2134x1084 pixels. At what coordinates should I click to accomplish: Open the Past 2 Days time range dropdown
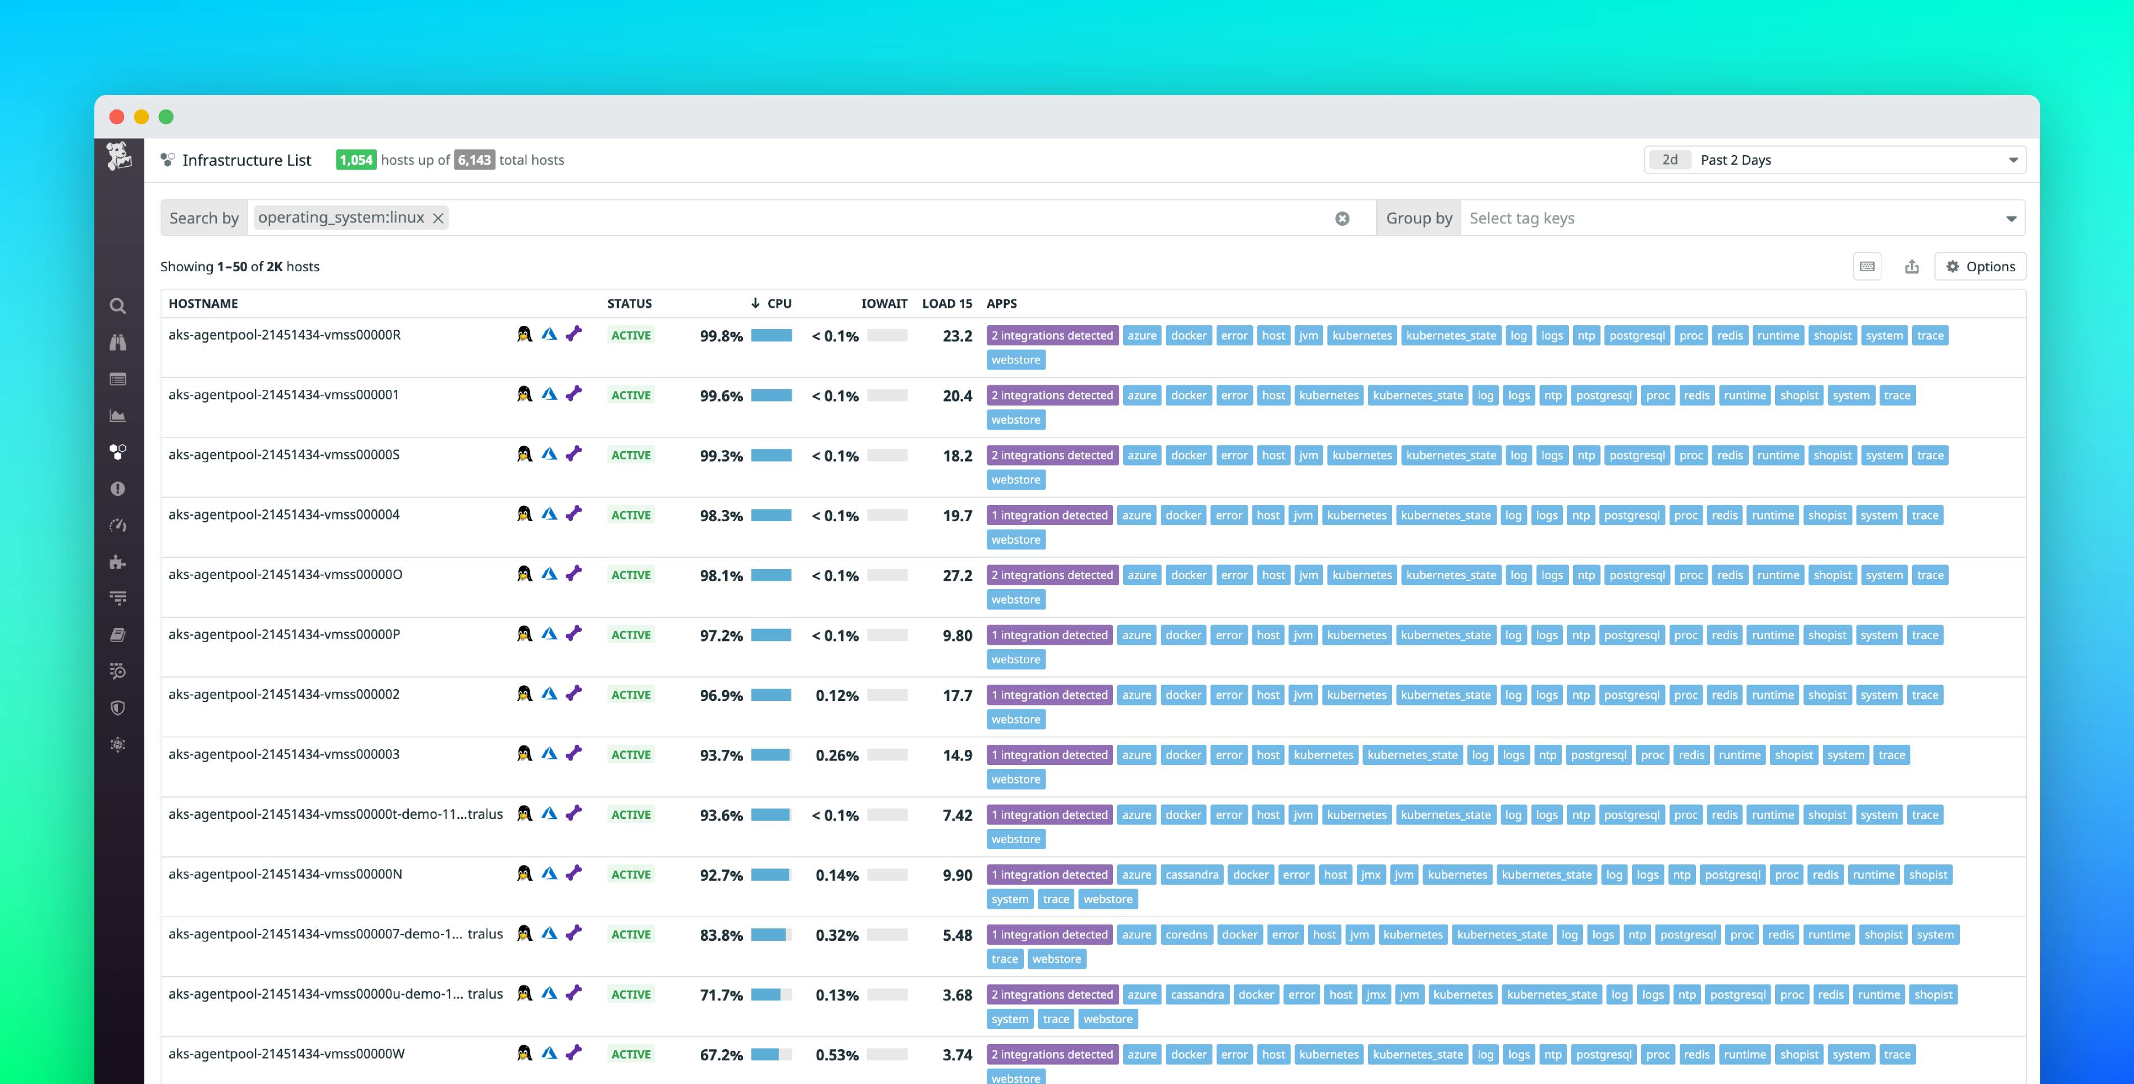tap(1835, 159)
